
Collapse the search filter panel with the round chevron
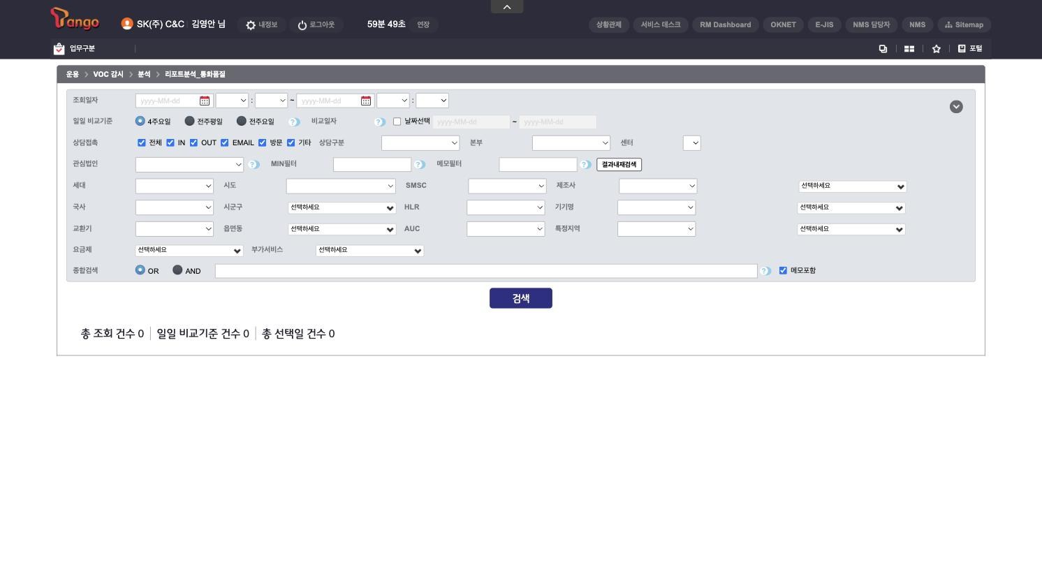[x=956, y=107]
